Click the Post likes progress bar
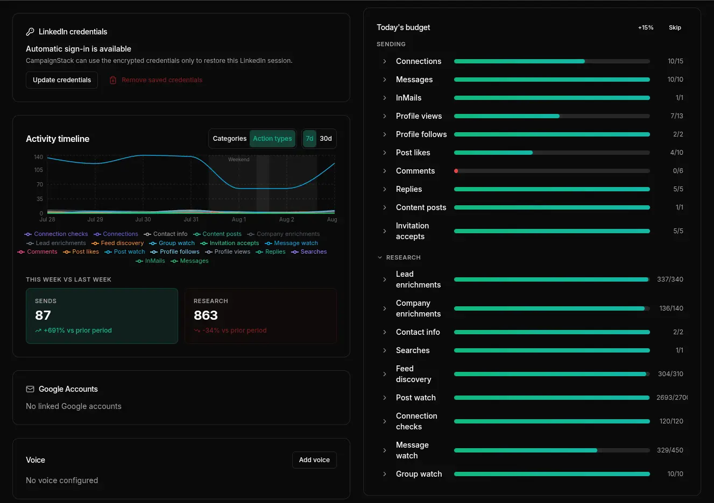This screenshot has height=503, width=714. coord(552,153)
